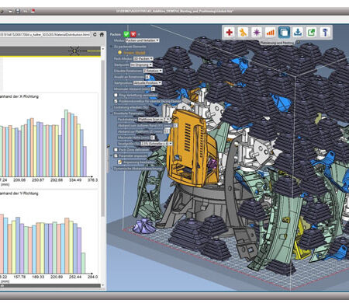Cancel packing with the red X
This screenshot has width=349, height=307.
133,34
